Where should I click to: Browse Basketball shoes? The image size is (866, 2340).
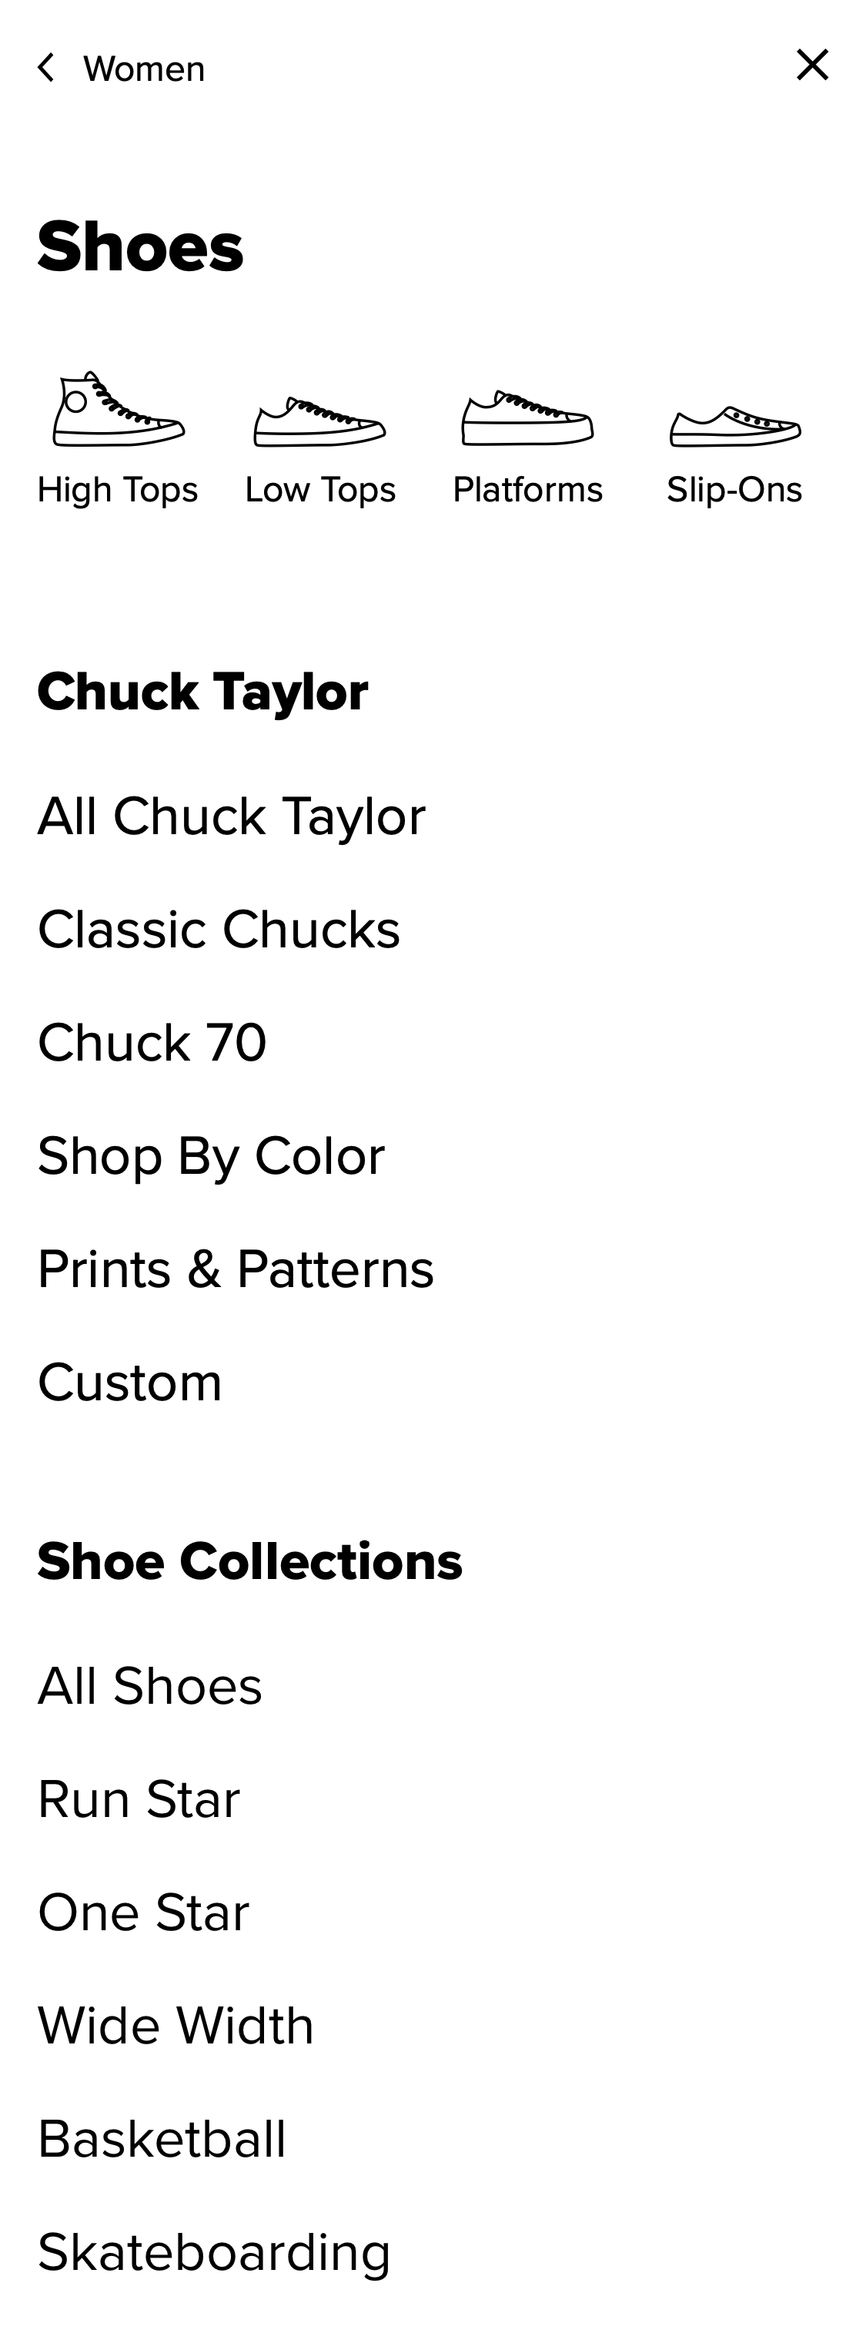click(162, 2138)
